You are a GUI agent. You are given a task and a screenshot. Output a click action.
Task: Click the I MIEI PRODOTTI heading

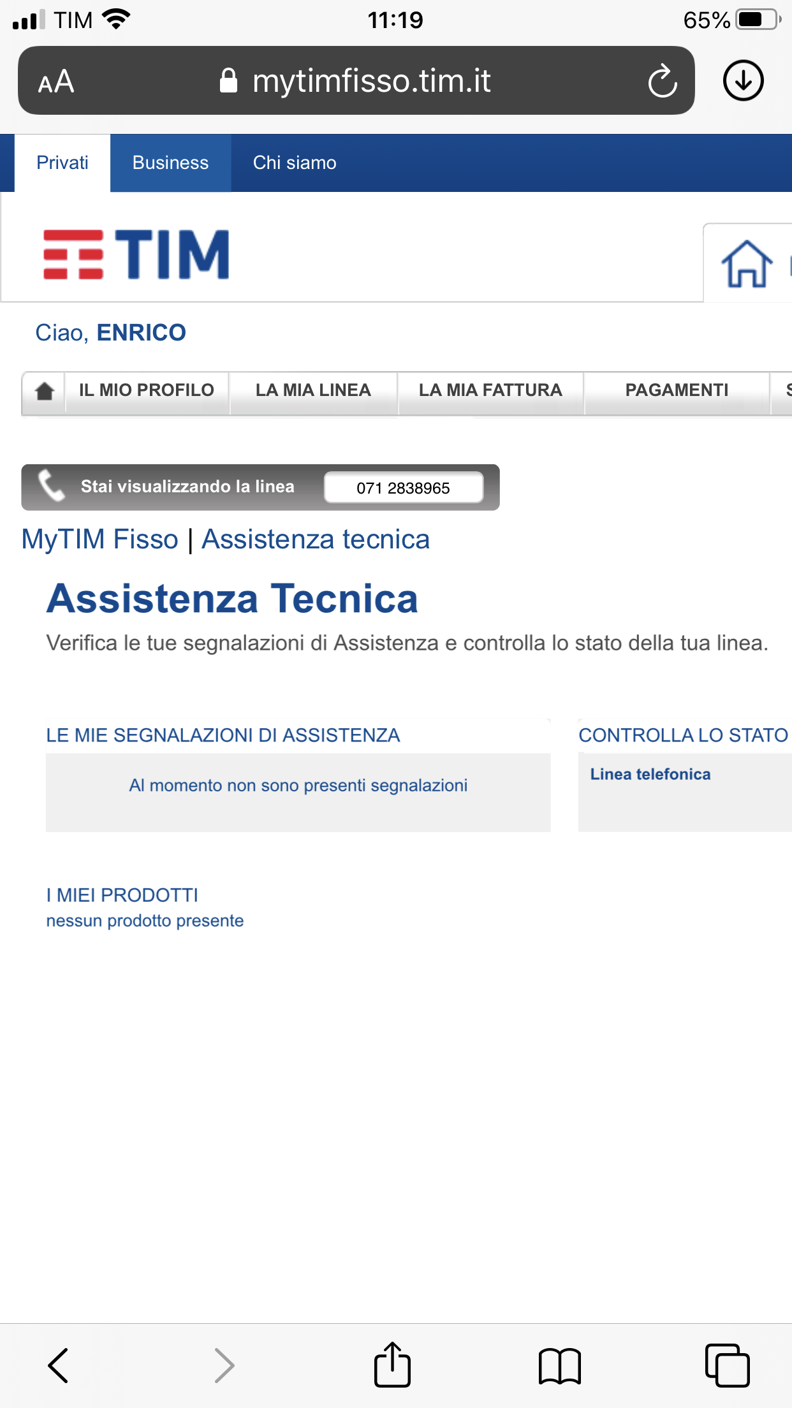pyautogui.click(x=122, y=895)
